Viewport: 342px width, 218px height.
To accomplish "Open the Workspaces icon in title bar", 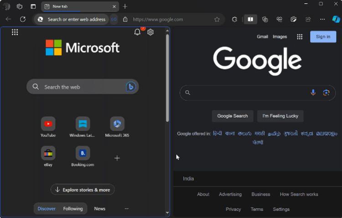I will 20,6.
